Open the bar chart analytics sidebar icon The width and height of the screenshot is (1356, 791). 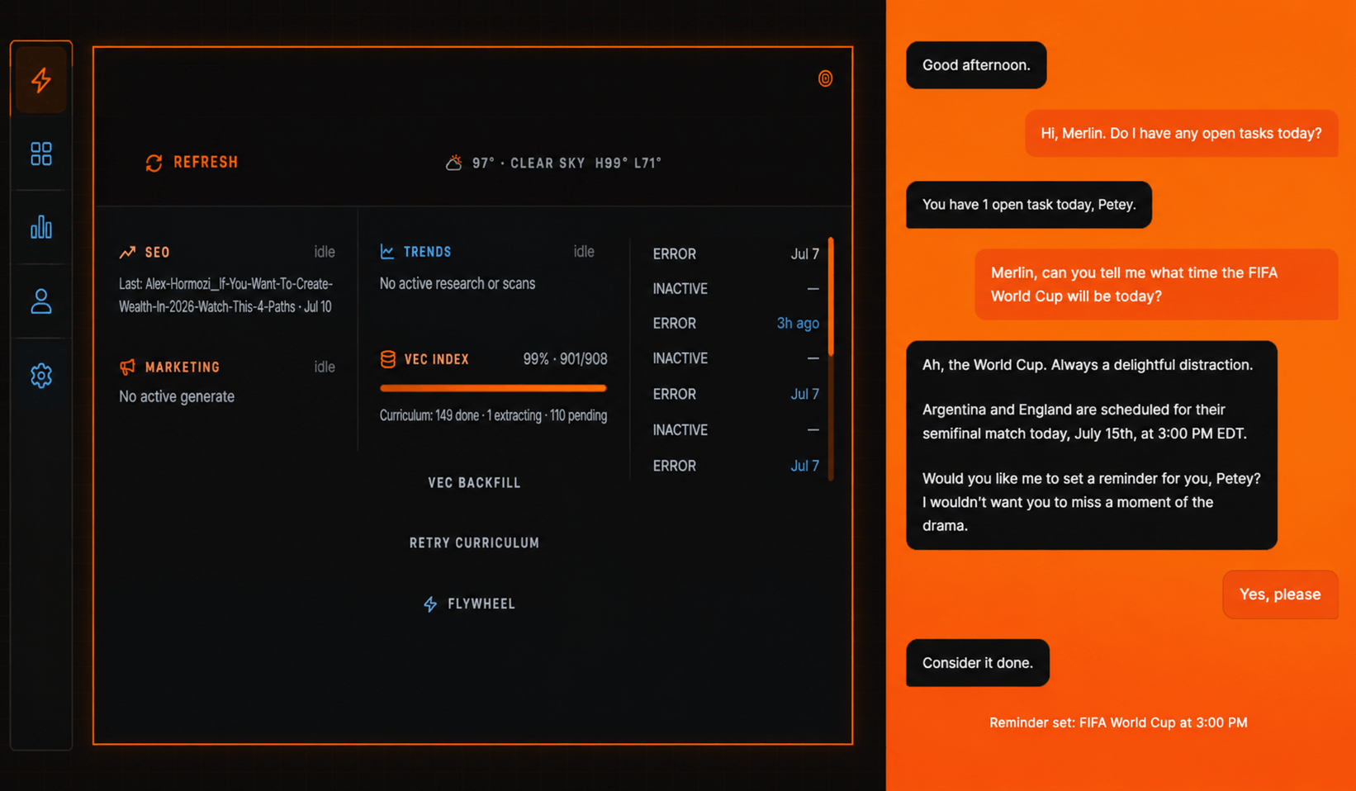41,227
